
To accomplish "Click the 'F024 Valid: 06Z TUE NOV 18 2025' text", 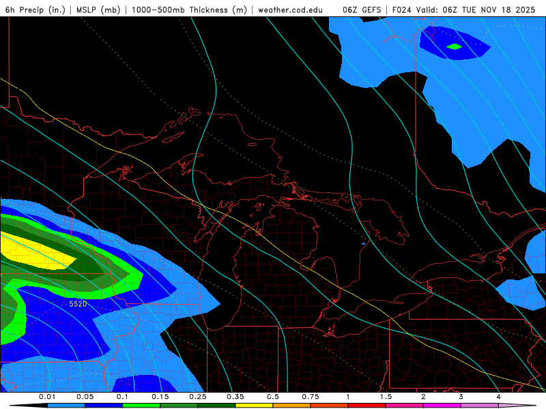I will tap(463, 10).
